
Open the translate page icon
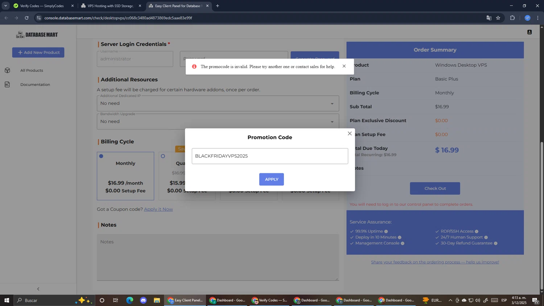point(489,18)
